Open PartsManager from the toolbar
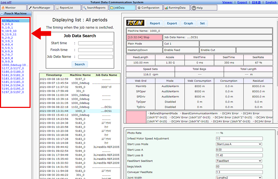This screenshot has width=278, height=179. tap(40, 7)
